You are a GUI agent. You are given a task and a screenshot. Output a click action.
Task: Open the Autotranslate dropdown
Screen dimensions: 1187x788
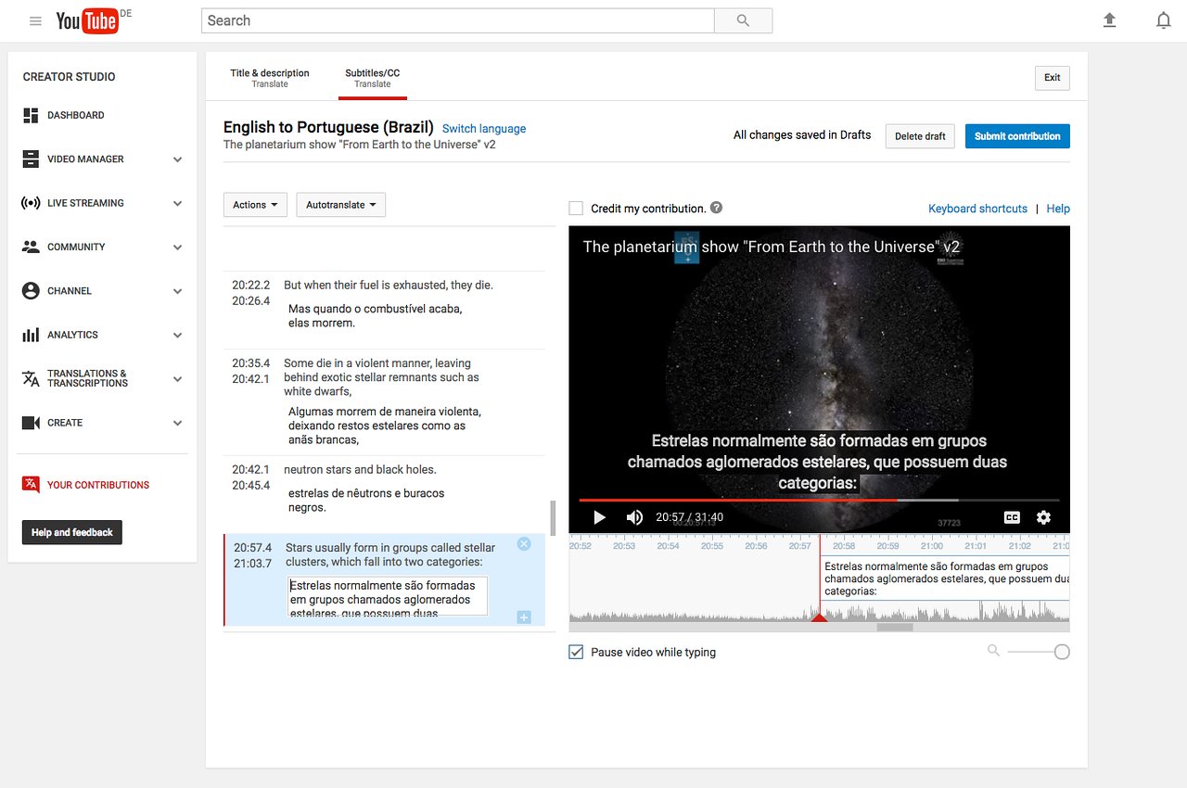340,205
